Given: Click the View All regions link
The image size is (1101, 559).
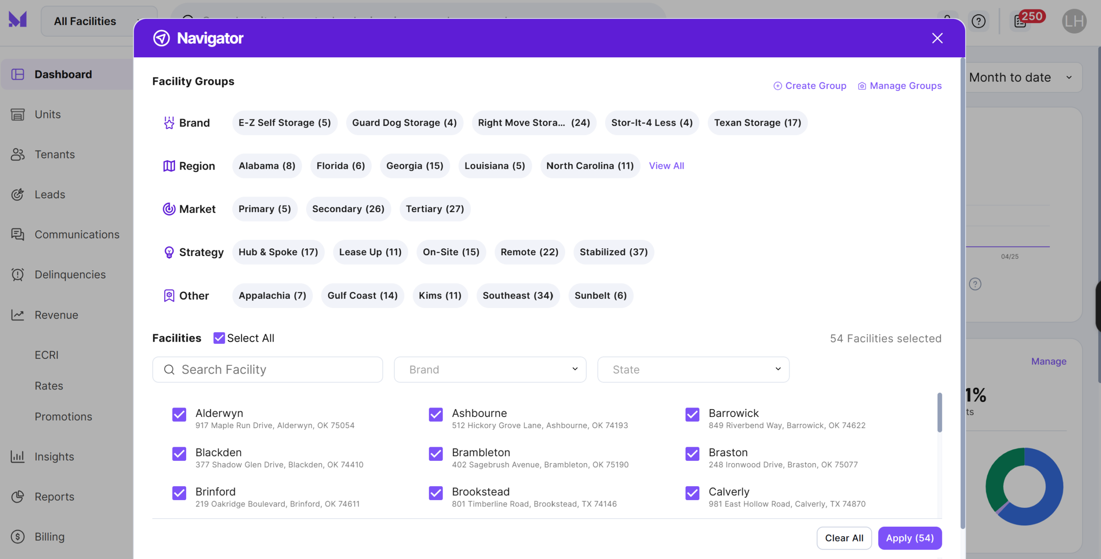Looking at the screenshot, I should (666, 166).
